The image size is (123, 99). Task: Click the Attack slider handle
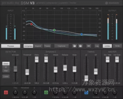click(55, 70)
